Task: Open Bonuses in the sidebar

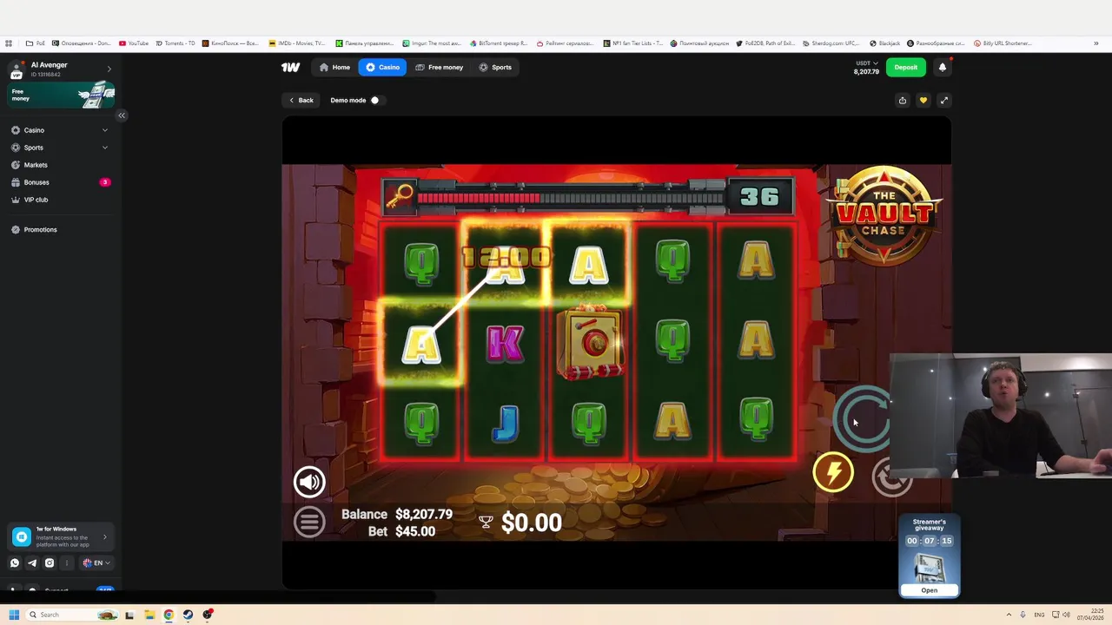Action: (x=36, y=182)
